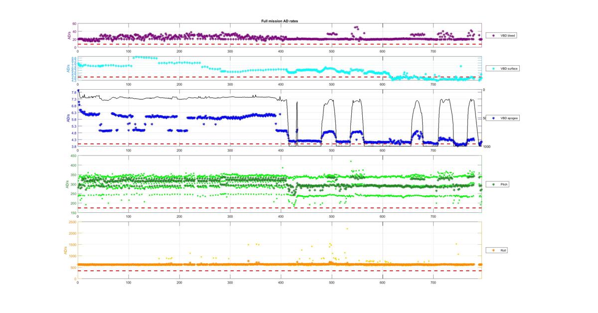Click the cyan star marker in VBD surface legend
This screenshot has width=598, height=313.
(x=493, y=68)
